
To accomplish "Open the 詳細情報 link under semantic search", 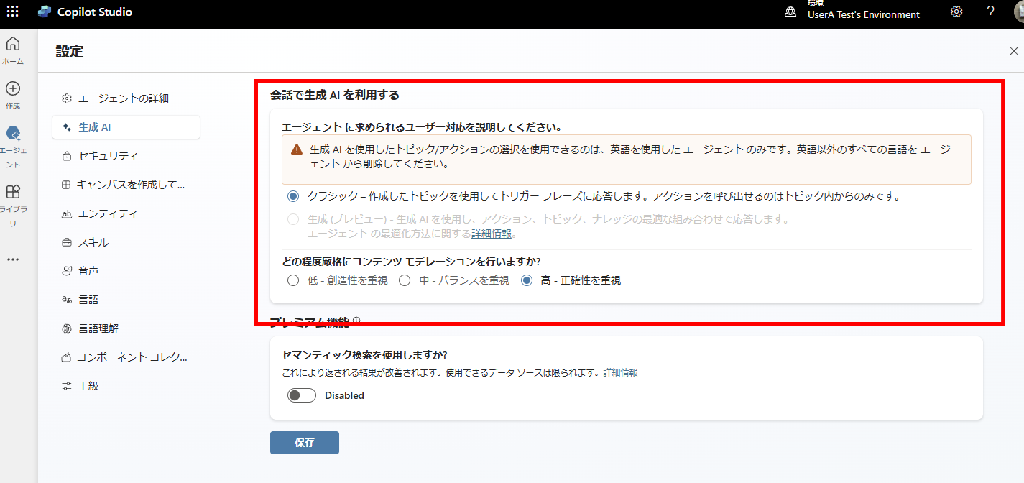I will click(x=619, y=372).
